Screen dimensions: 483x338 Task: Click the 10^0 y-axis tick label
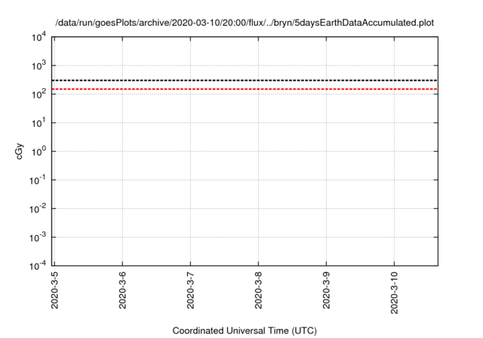tap(38, 152)
